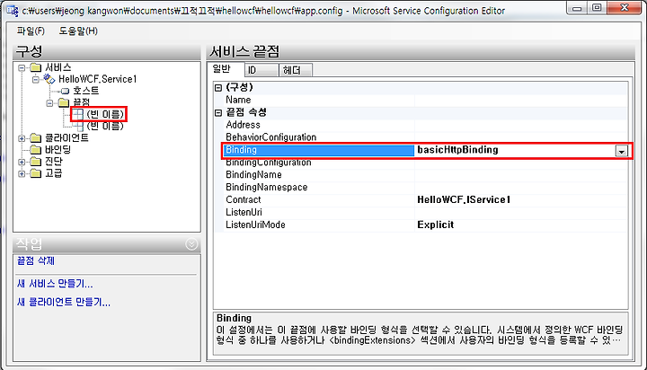Image resolution: width=647 pixels, height=370 pixels.
Task: Click the second endpoint (빈 이름) icon
Action: (x=80, y=127)
